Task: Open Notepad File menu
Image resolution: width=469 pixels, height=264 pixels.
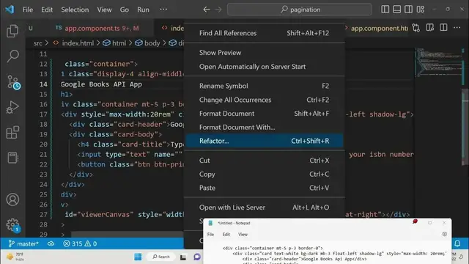Action: (210, 235)
